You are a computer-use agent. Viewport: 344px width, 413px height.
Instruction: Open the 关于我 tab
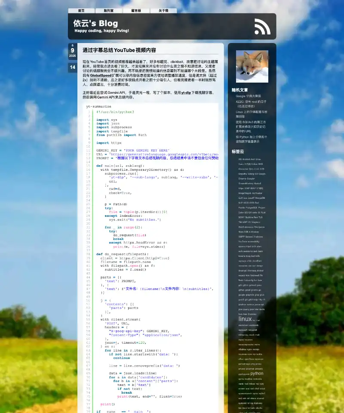[x=163, y=10]
